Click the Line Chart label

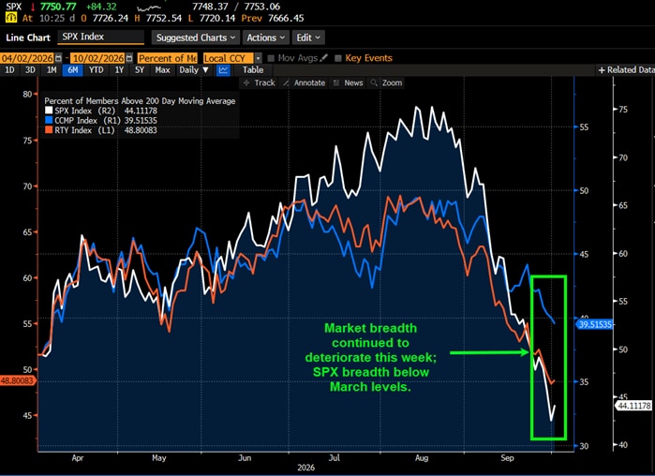tap(28, 37)
